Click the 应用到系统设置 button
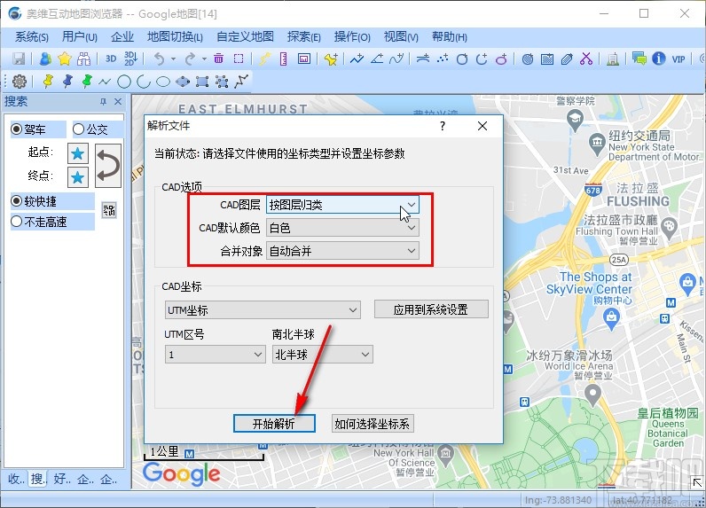Viewport: 706px width, 508px height. [x=431, y=309]
